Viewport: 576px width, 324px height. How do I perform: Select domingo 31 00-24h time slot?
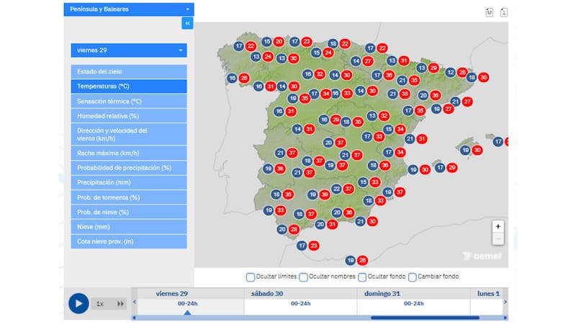coord(414,303)
